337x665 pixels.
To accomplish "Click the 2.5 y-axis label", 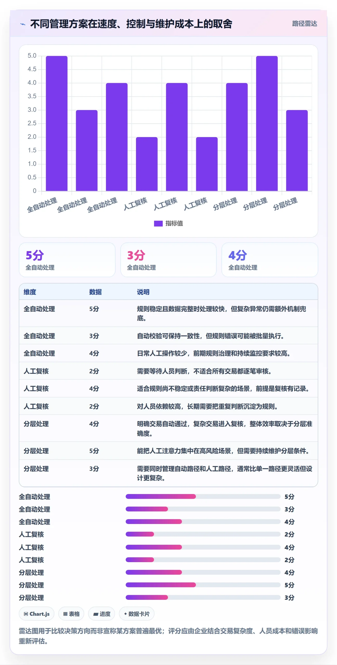I will click(32, 123).
